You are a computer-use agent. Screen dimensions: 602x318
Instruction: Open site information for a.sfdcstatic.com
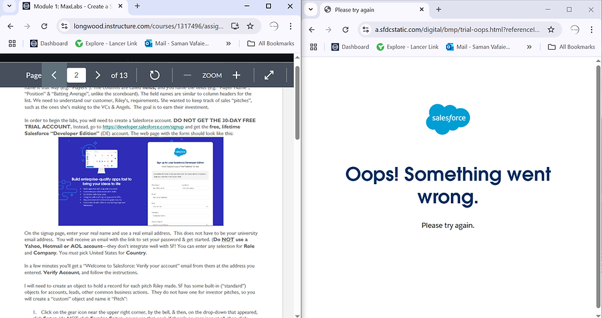[x=366, y=29]
